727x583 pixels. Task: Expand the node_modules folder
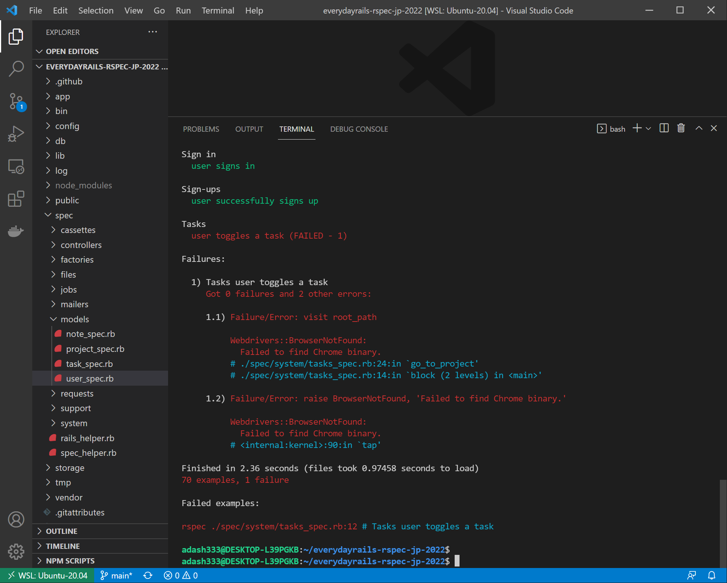click(x=100, y=185)
